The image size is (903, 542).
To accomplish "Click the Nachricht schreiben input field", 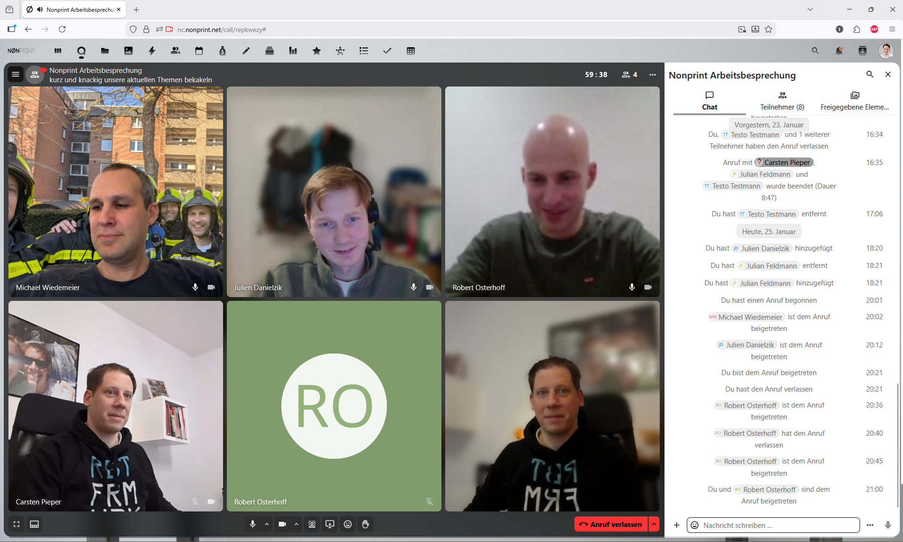I will coord(779,525).
